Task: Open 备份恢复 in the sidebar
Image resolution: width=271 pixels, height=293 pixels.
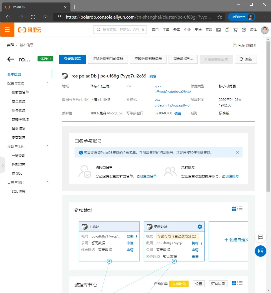Action: pos(19,128)
